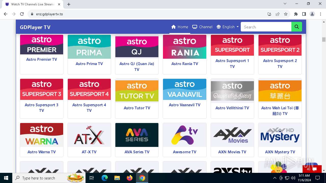This screenshot has height=183, width=326.
Task: Click AXN Mystery TV link
Action: 280,152
